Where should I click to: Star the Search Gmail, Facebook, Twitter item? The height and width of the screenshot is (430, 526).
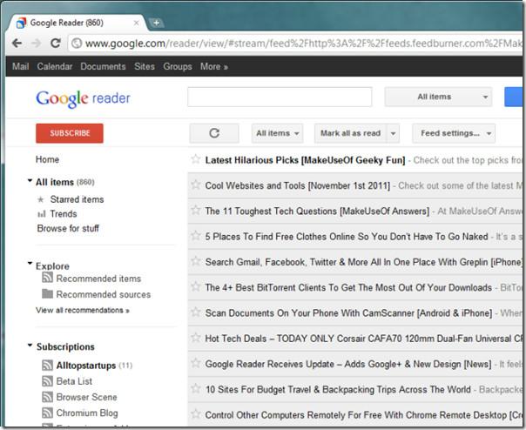(196, 261)
